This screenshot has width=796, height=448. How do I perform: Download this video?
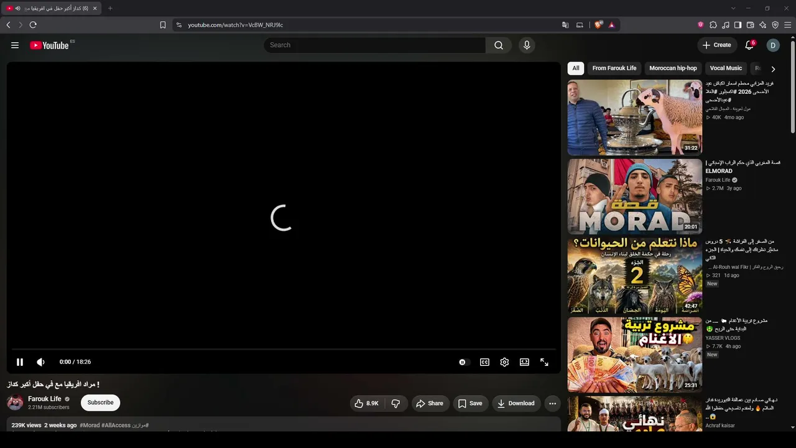pyautogui.click(x=516, y=403)
